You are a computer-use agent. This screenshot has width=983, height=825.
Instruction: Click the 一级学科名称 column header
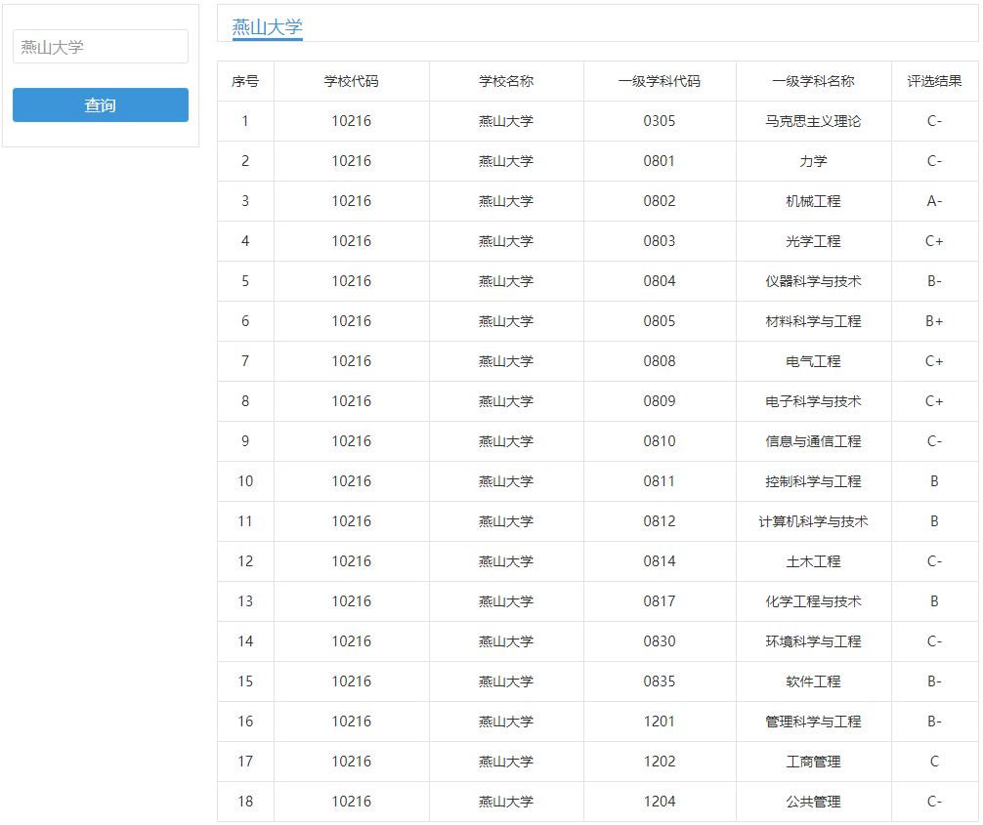[813, 81]
